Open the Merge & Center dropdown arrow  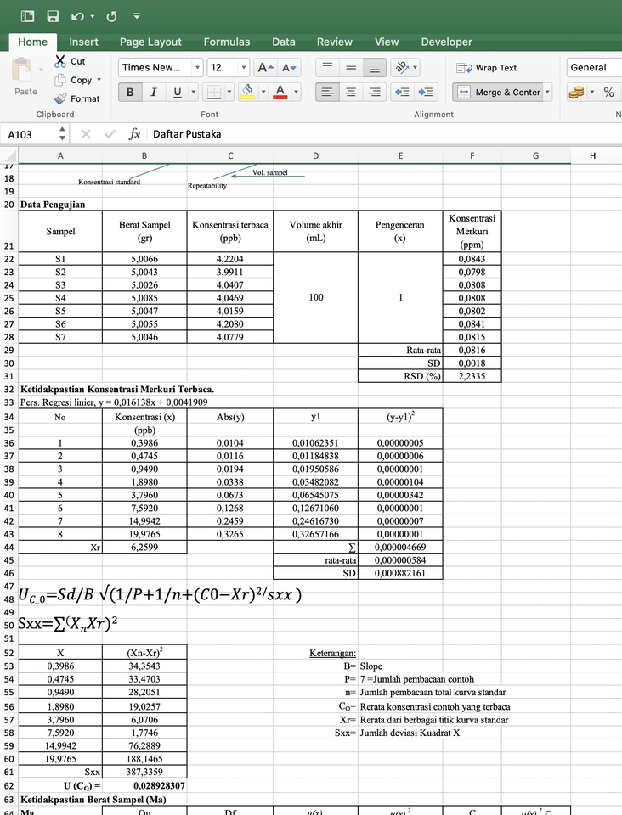click(x=547, y=92)
